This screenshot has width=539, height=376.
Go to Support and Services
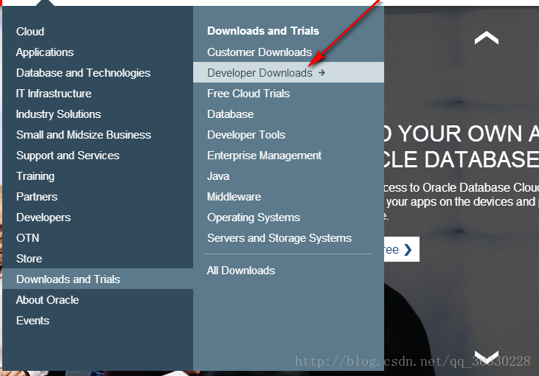(68, 156)
